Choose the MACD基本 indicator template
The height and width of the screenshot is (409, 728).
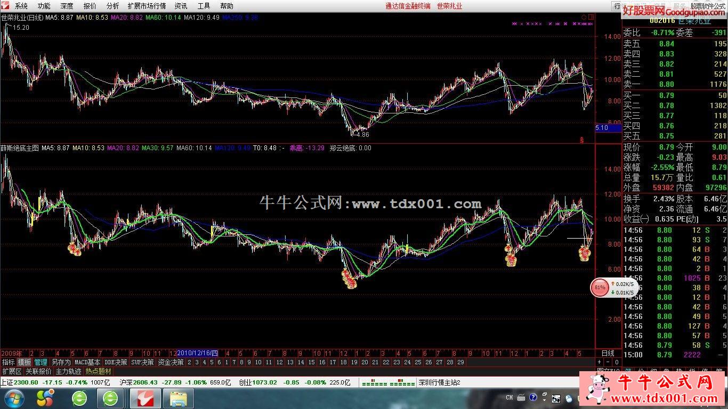[87, 362]
